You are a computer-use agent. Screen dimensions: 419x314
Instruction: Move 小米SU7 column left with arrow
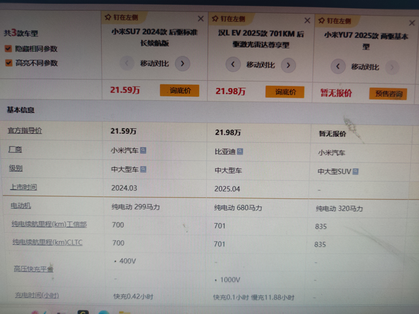(x=126, y=63)
